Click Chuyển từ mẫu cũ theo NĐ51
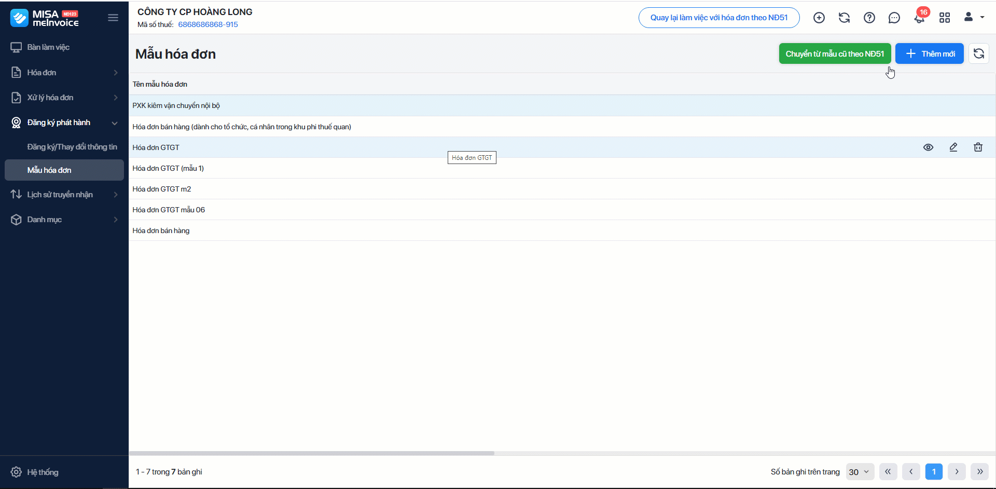Screen dimensions: 996x489 point(835,53)
